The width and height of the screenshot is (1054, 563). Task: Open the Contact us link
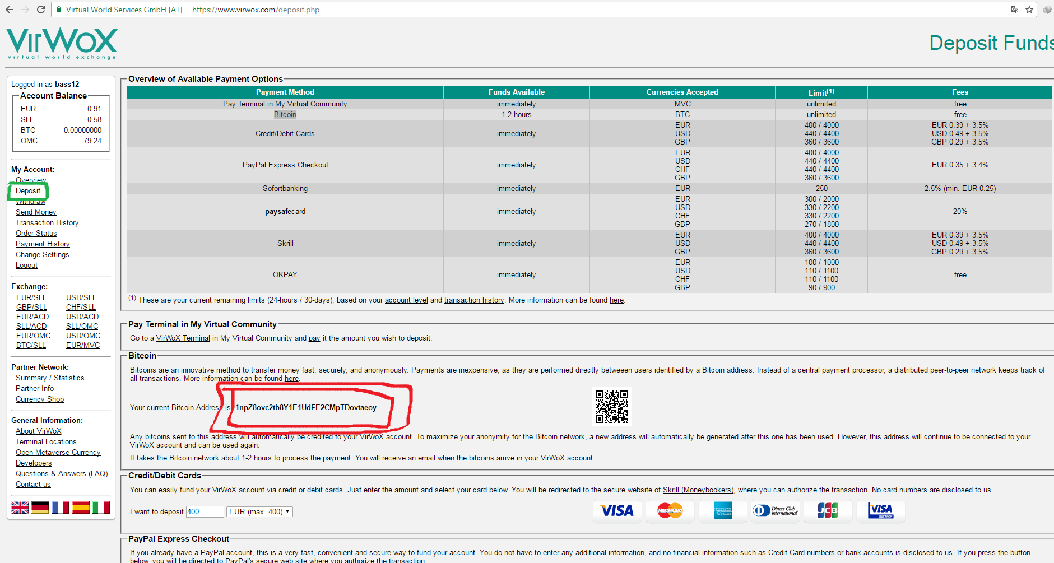pos(33,484)
